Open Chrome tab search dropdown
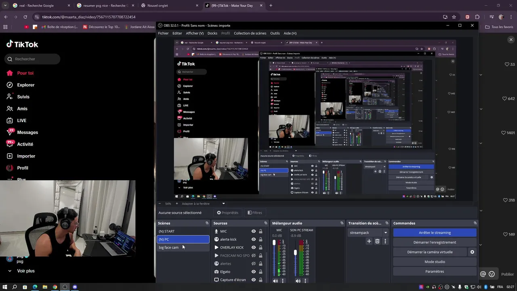Screen dimensions: 517x291 (x=5, y=6)
